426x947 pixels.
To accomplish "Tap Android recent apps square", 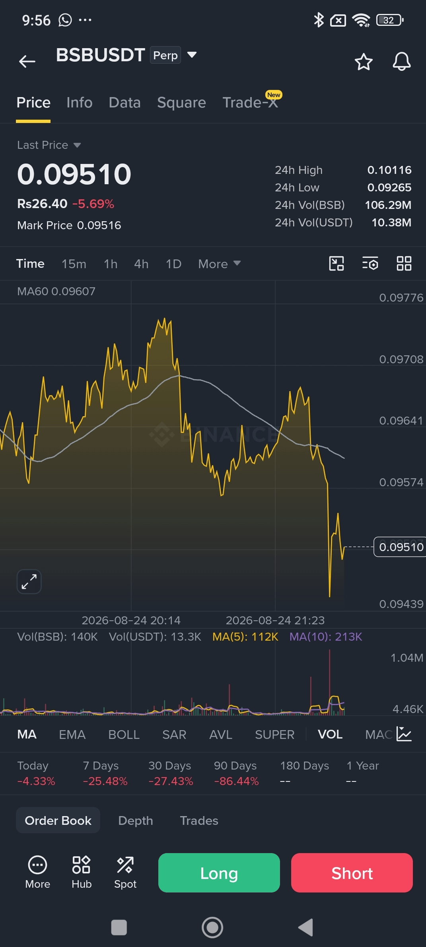I will [119, 927].
